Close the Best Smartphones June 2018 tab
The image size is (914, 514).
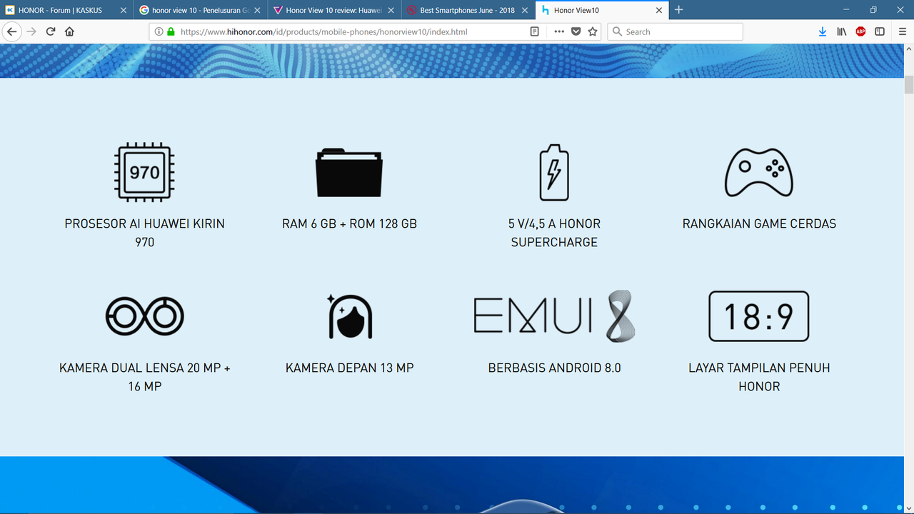(x=524, y=10)
